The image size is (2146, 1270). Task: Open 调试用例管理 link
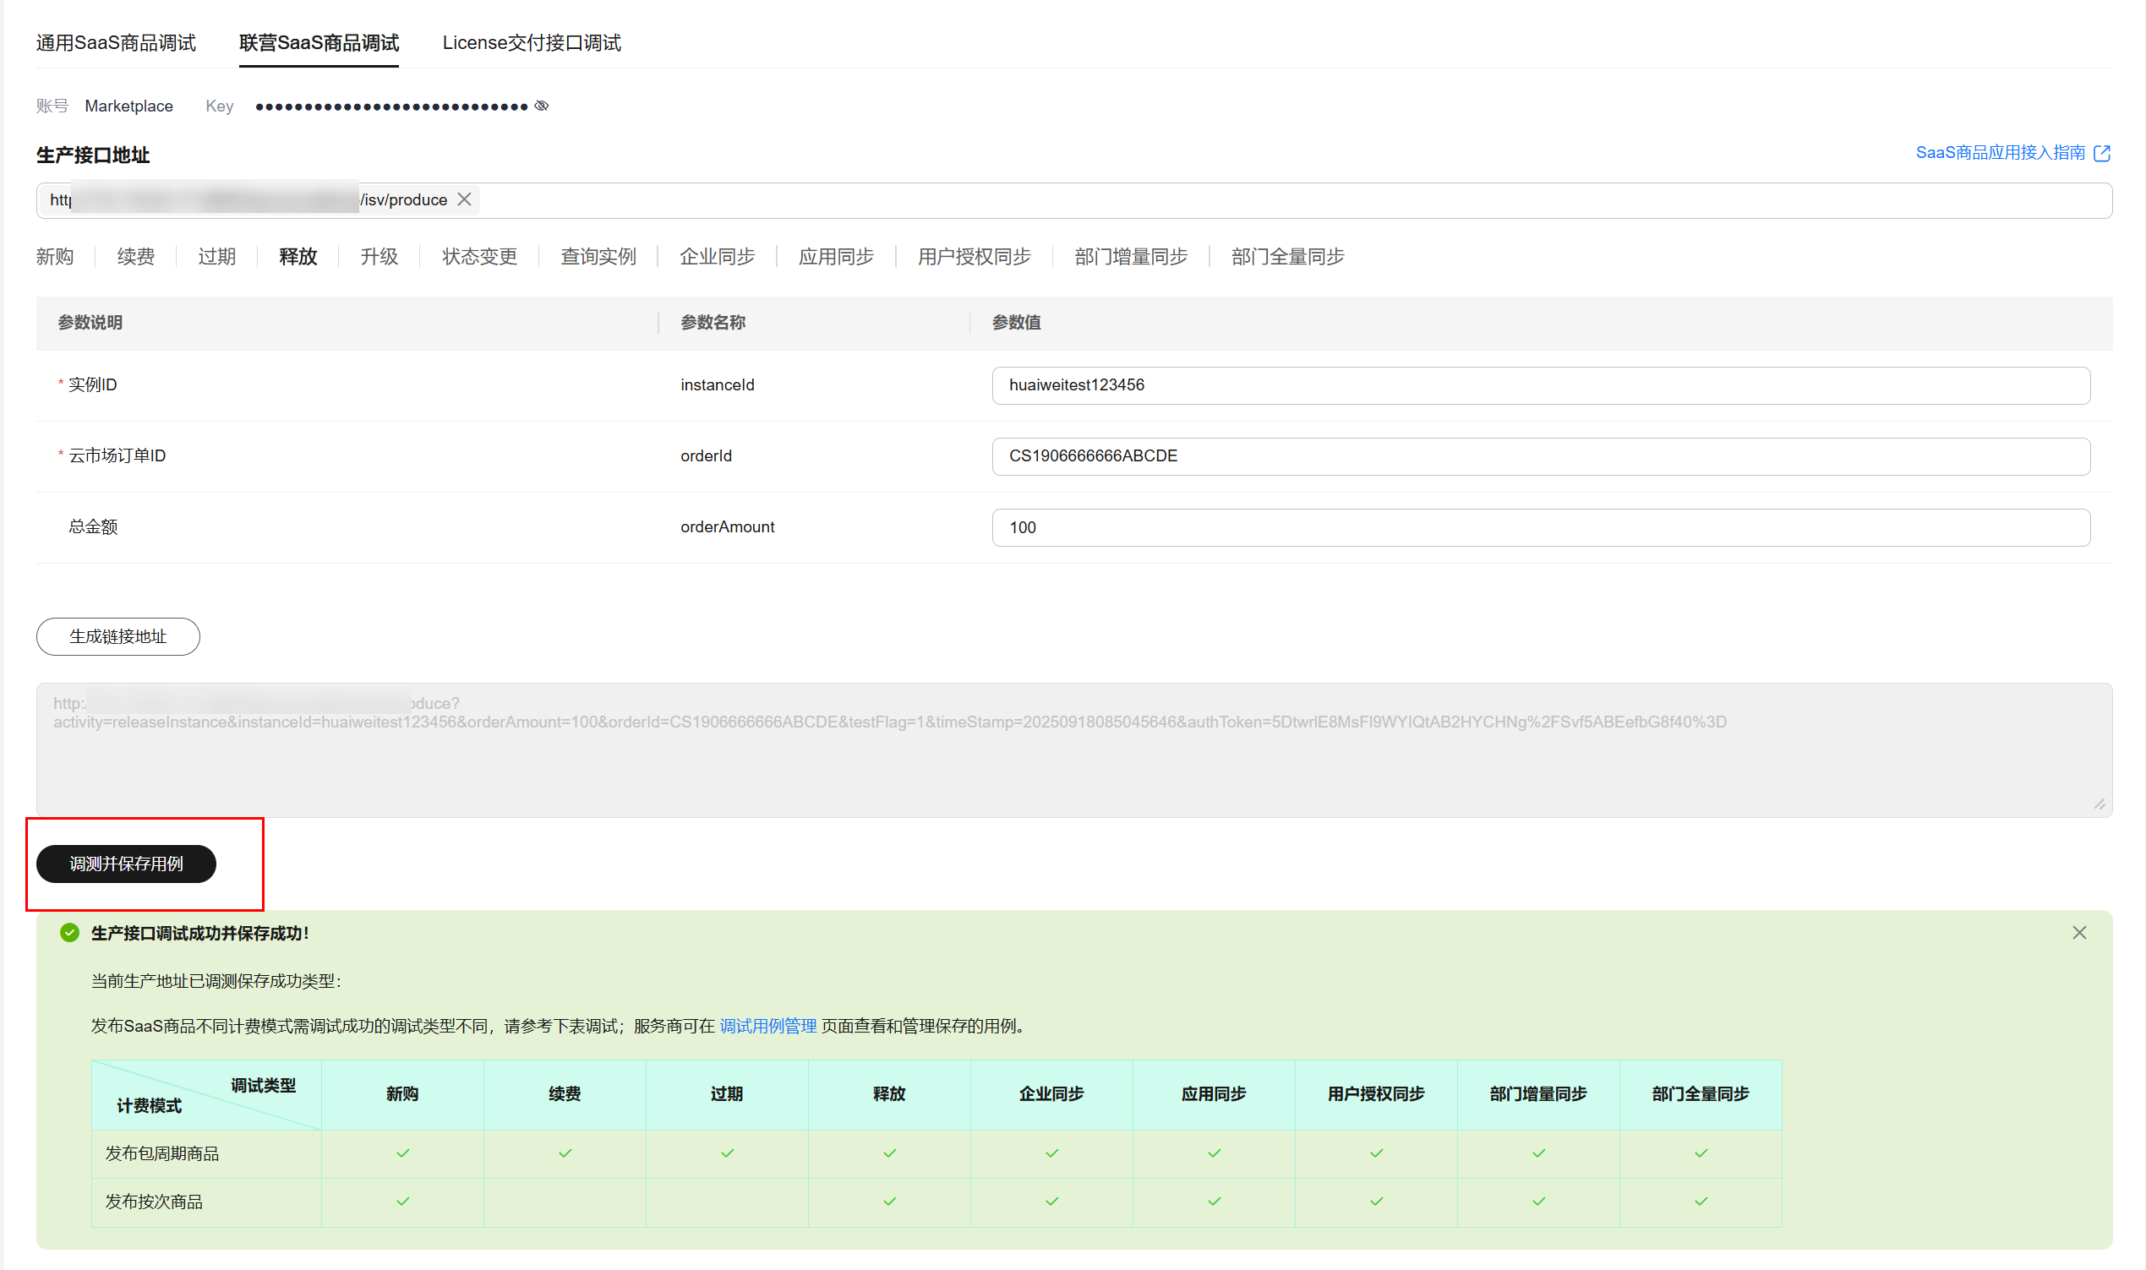pos(767,1025)
